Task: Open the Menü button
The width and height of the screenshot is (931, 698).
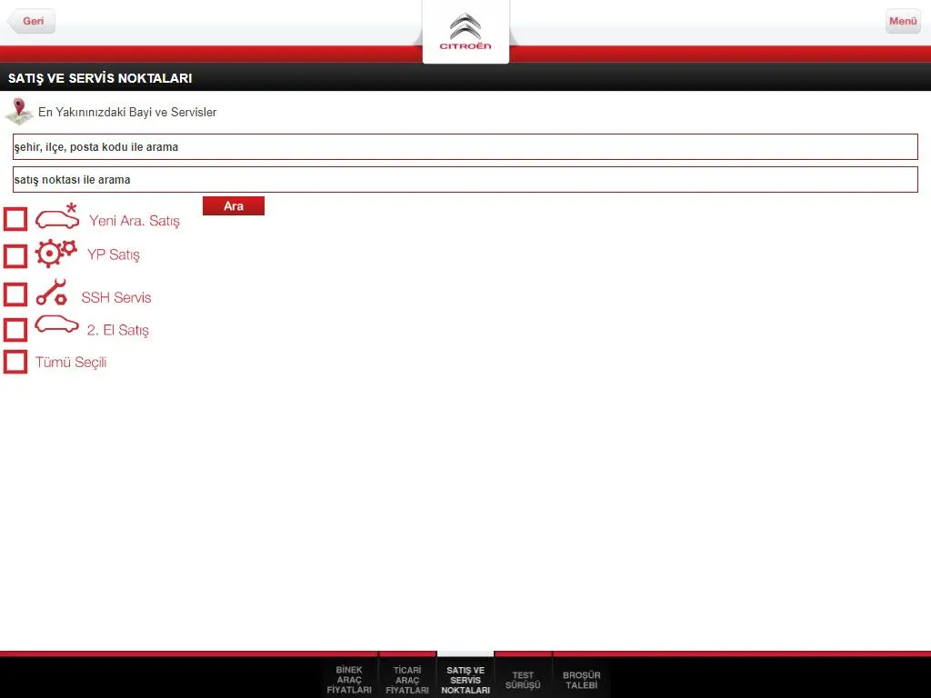Action: 902,21
